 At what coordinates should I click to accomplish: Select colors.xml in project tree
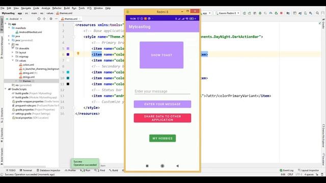click(x=26, y=65)
